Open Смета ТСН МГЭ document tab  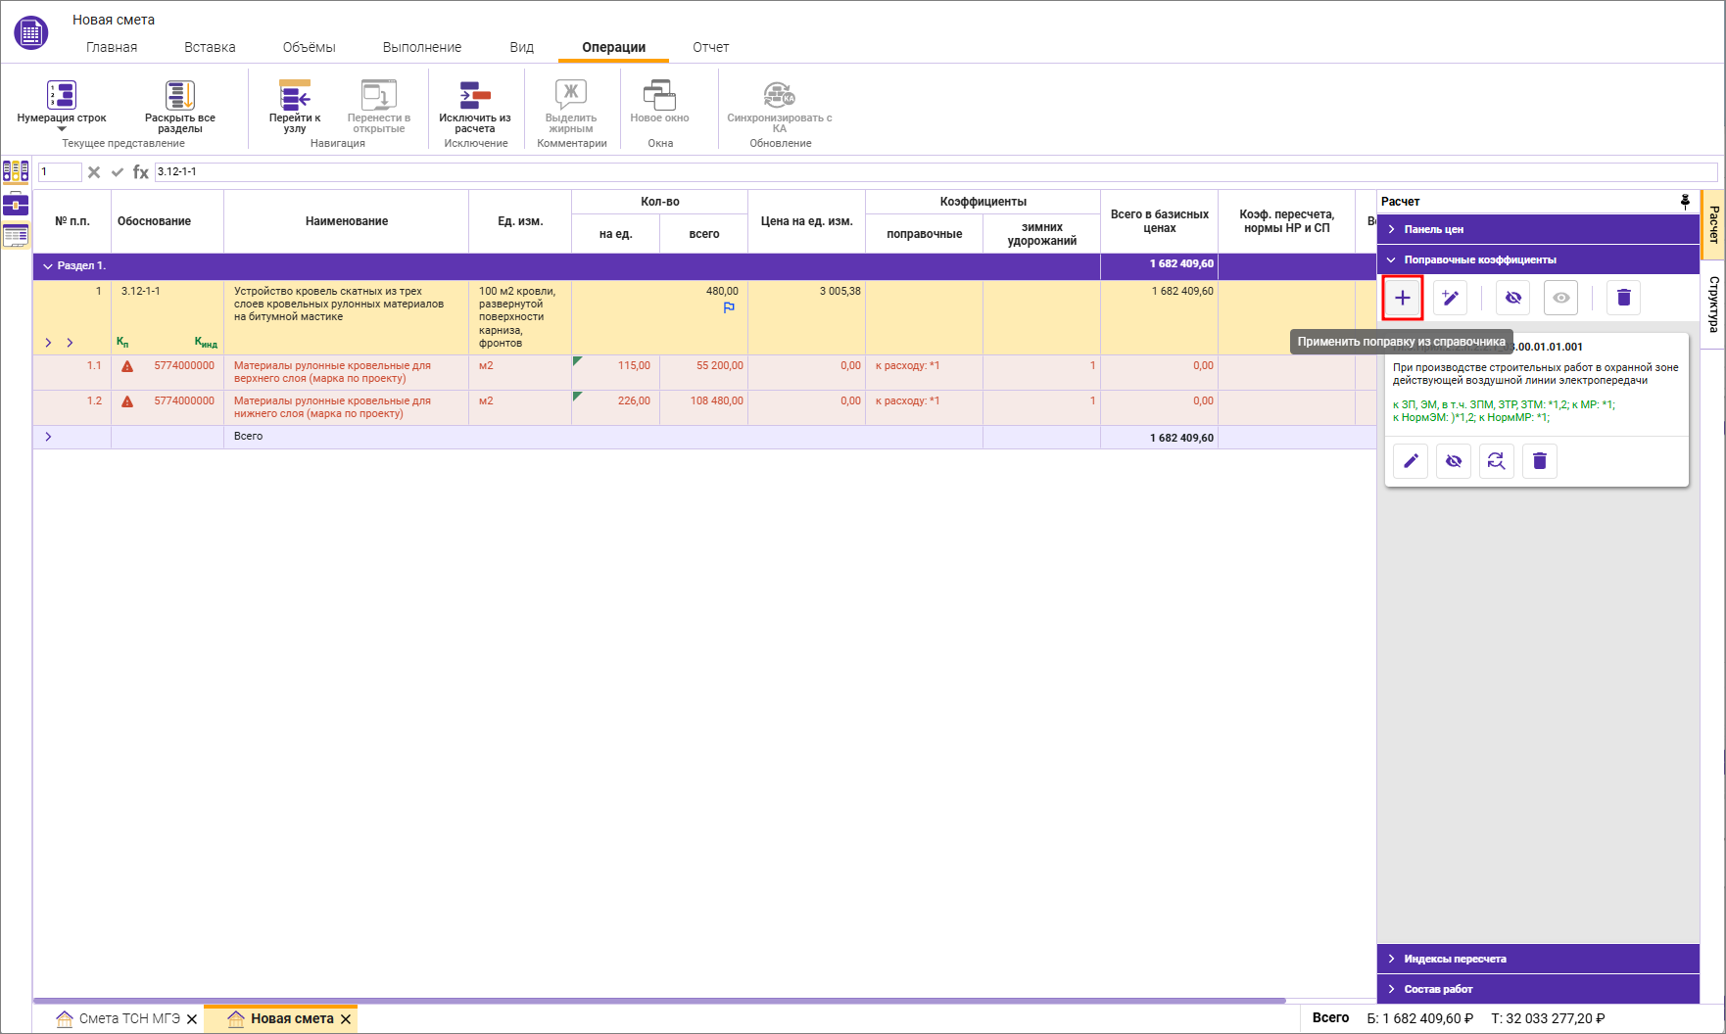pos(128,1019)
